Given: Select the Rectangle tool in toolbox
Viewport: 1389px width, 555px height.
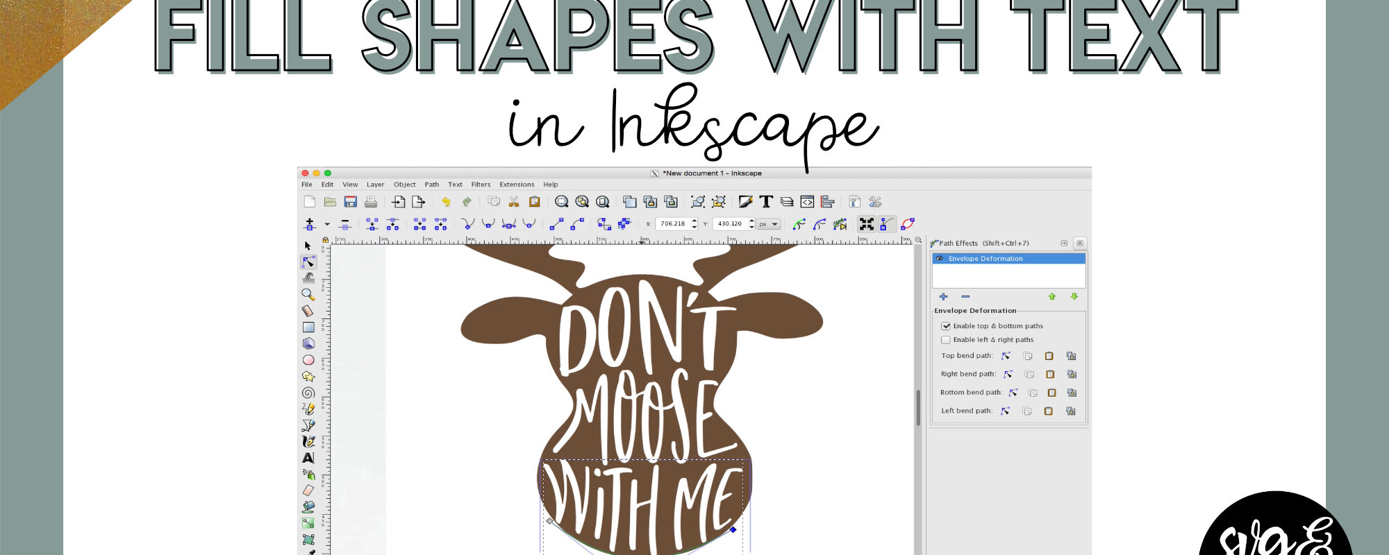Looking at the screenshot, I should (x=308, y=327).
